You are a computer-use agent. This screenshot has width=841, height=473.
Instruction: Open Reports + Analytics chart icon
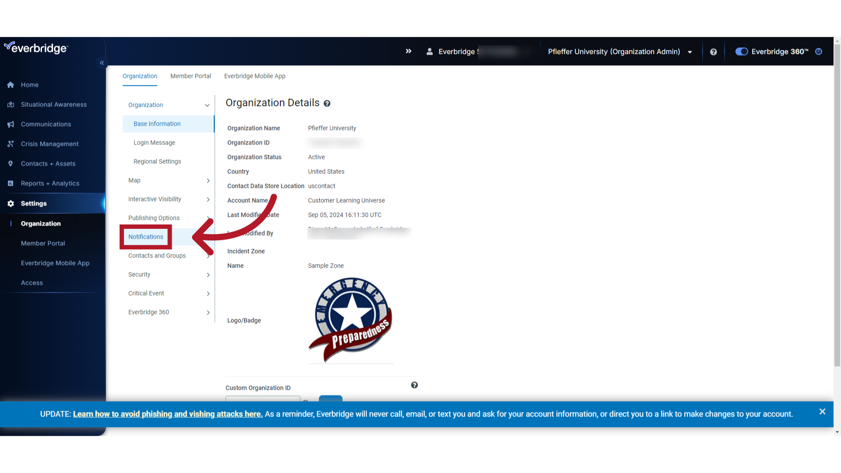pos(11,183)
